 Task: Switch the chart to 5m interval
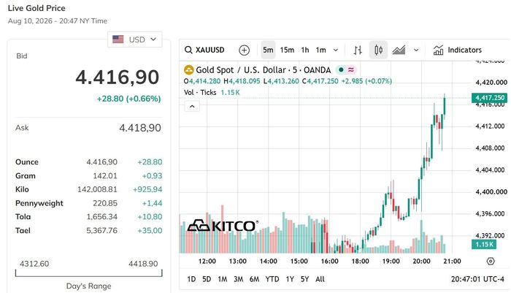click(268, 50)
